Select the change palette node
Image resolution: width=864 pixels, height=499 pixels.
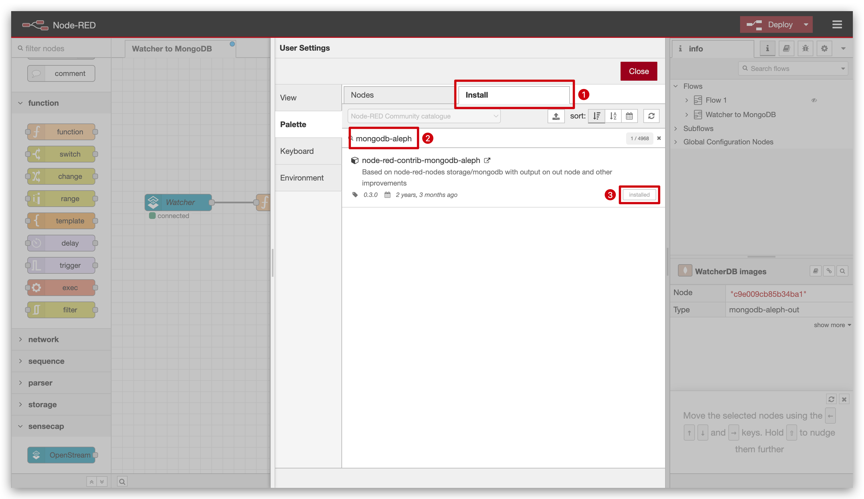pos(62,176)
